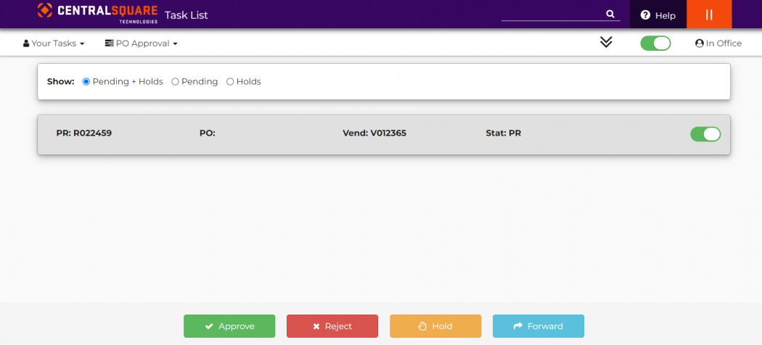Click the CentralSquare Technologies logo
The width and height of the screenshot is (762, 345).
[97, 13]
